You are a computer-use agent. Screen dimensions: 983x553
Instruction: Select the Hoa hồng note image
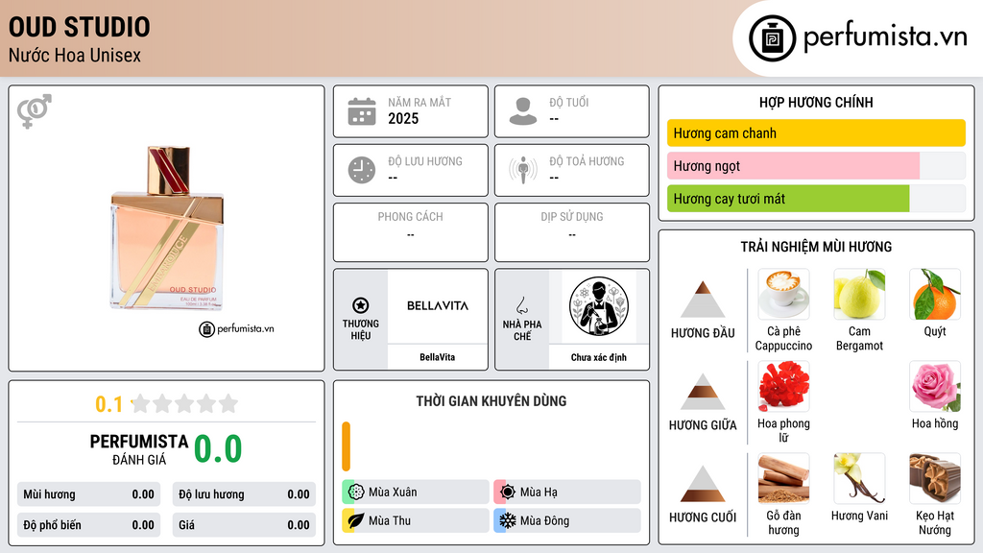pos(935,386)
